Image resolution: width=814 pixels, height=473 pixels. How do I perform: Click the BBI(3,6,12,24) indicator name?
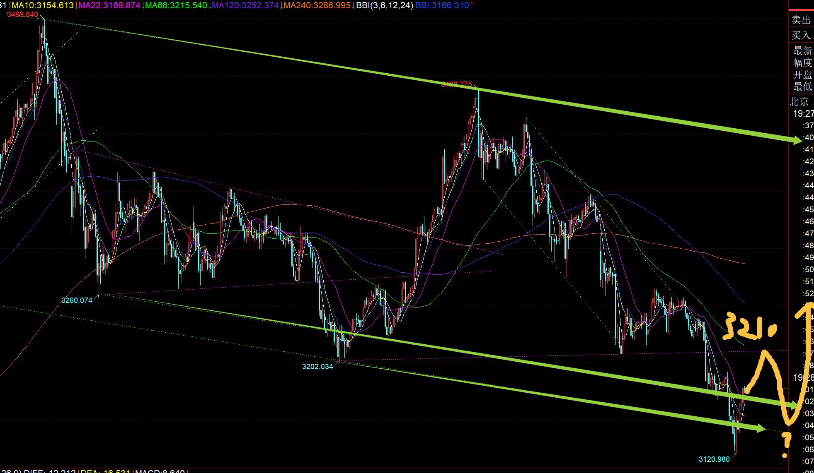point(385,5)
